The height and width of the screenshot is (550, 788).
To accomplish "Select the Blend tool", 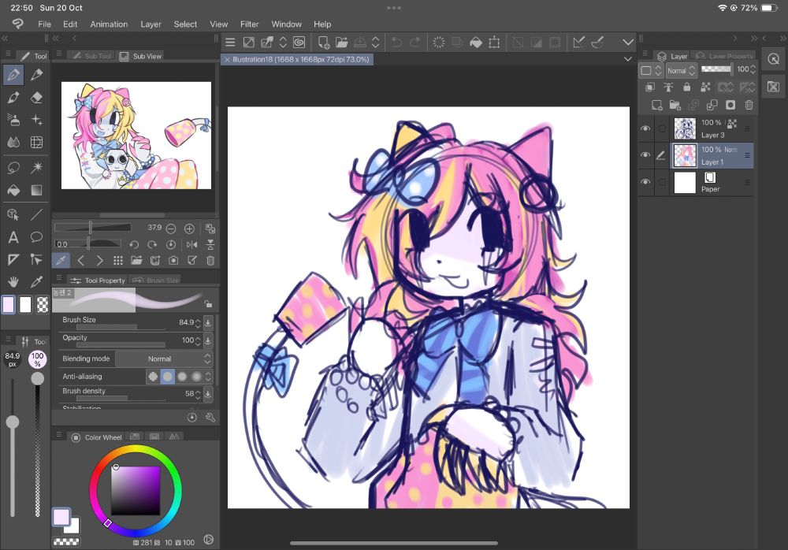I will pyautogui.click(x=13, y=143).
